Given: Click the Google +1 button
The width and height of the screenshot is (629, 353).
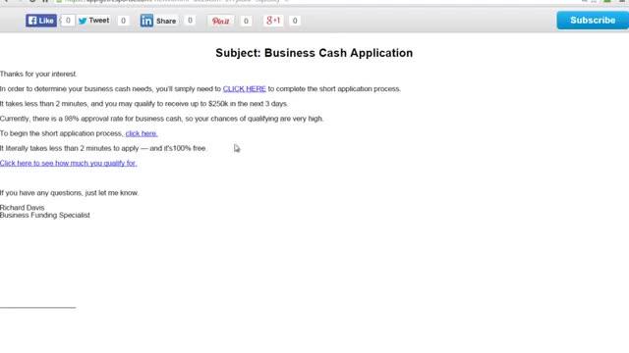Looking at the screenshot, I should pyautogui.click(x=273, y=21).
